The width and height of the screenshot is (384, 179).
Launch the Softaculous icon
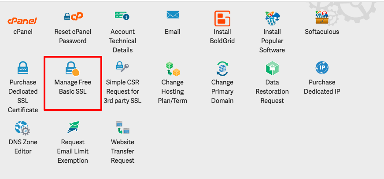click(x=322, y=17)
